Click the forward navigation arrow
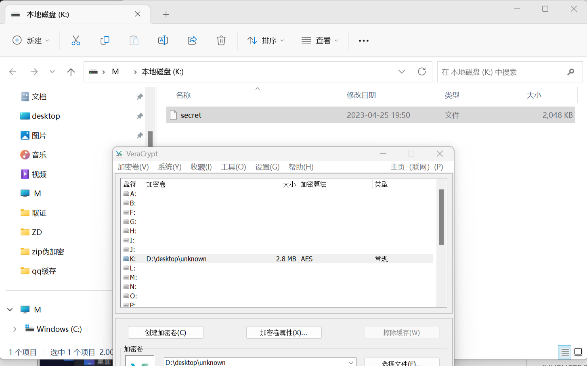Image resolution: width=587 pixels, height=366 pixels. point(34,72)
